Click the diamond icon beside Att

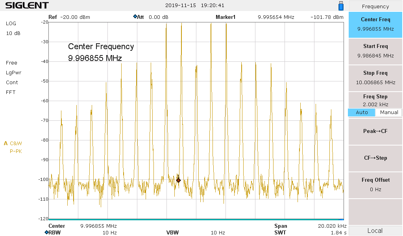point(135,17)
